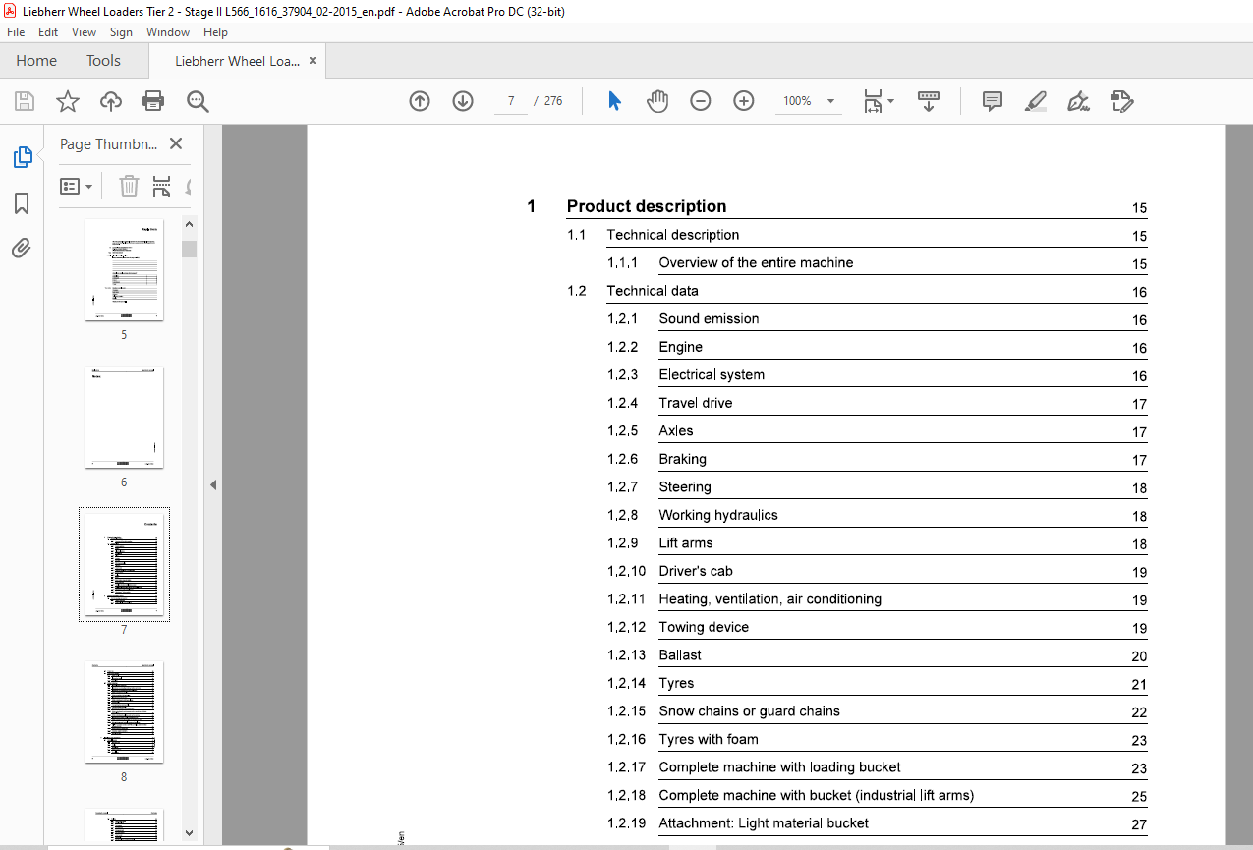Open the fit page options
Image resolution: width=1253 pixels, height=850 pixels.
pos(879,101)
